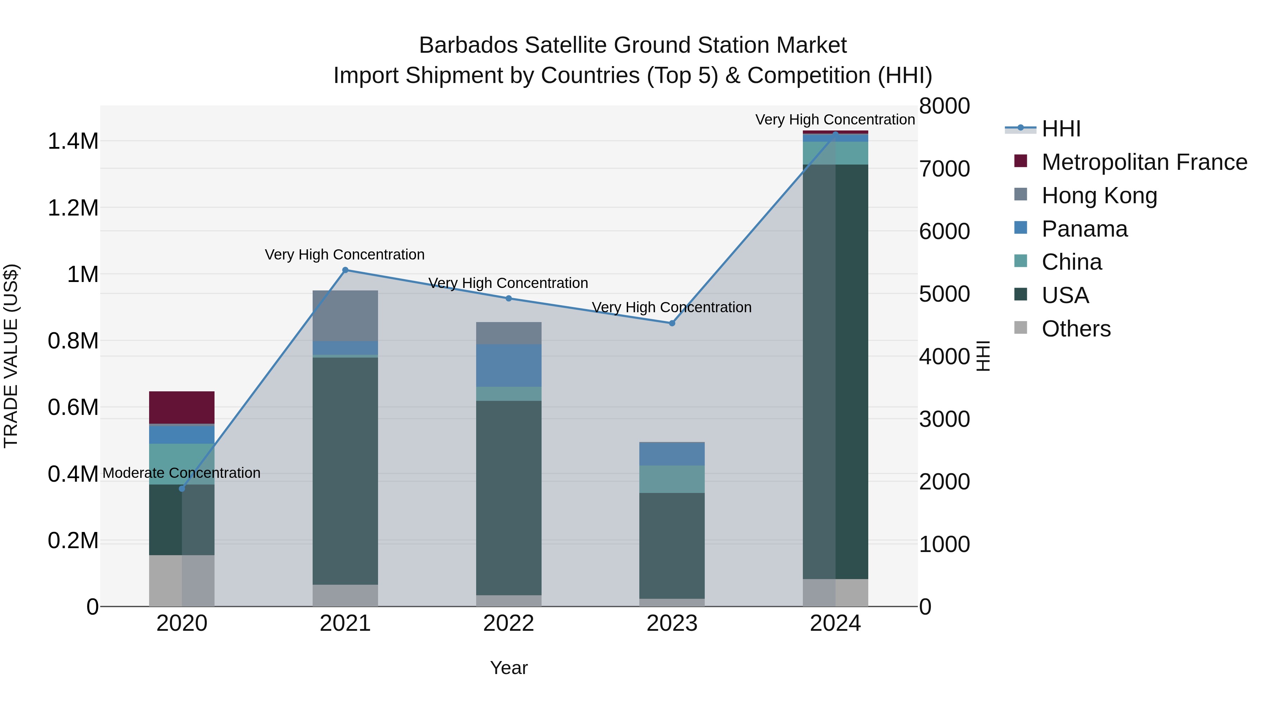This screenshot has width=1266, height=712.
Task: Click the Metropolitan France maroon legend swatch
Action: 1020,161
